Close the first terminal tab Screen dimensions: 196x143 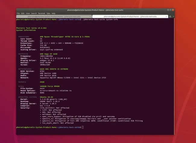[x=90, y=17]
